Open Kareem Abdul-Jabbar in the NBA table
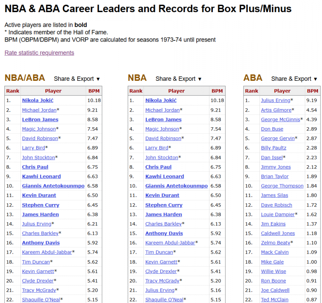The height and width of the screenshot is (303, 322). click(170, 243)
